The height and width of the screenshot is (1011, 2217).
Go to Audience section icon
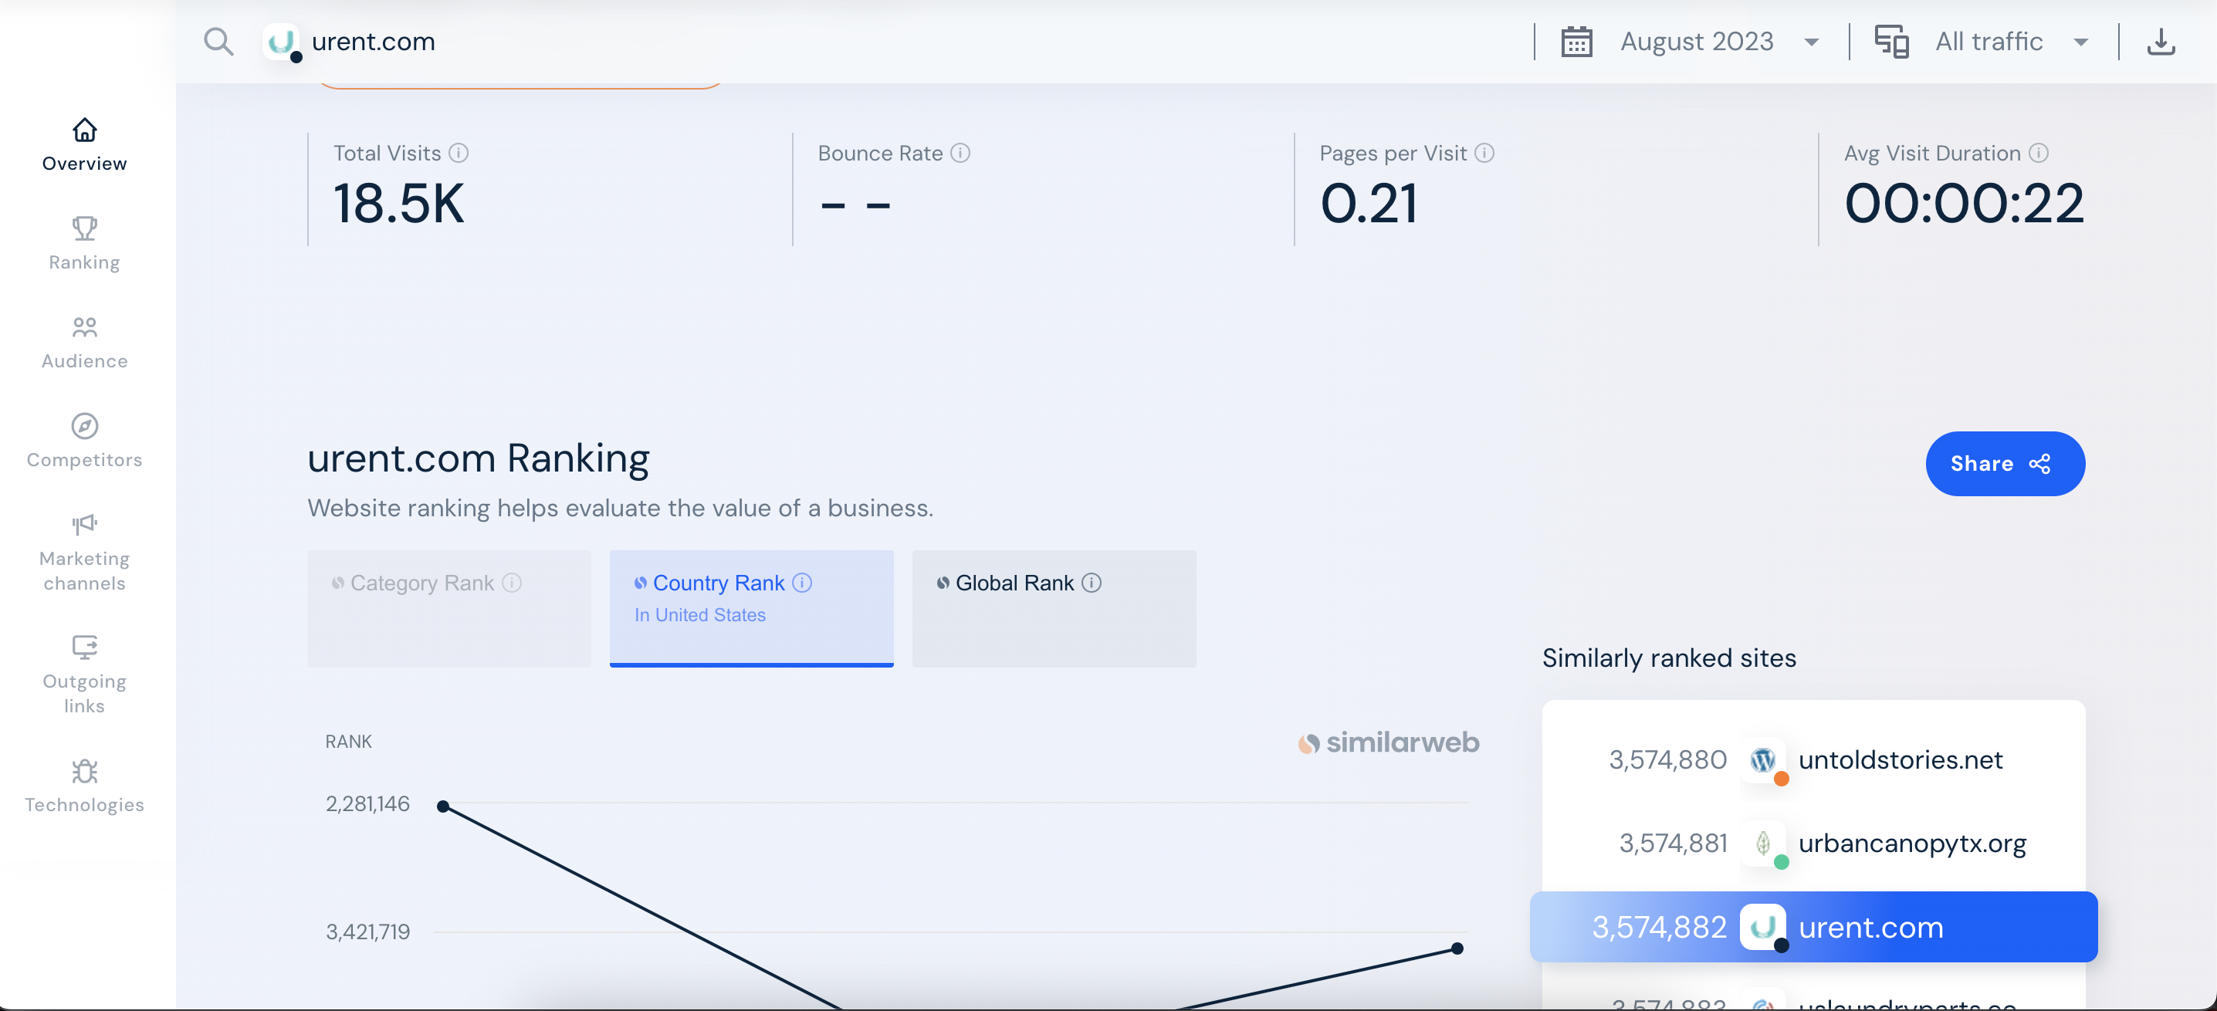coord(84,328)
